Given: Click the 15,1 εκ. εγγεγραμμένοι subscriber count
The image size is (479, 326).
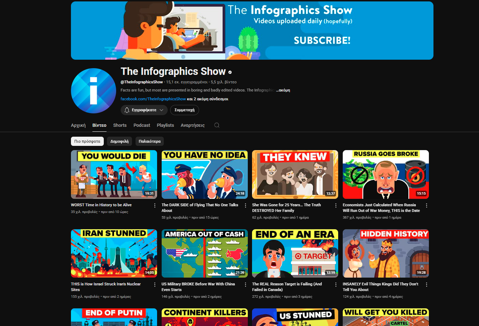Looking at the screenshot, I should [187, 82].
